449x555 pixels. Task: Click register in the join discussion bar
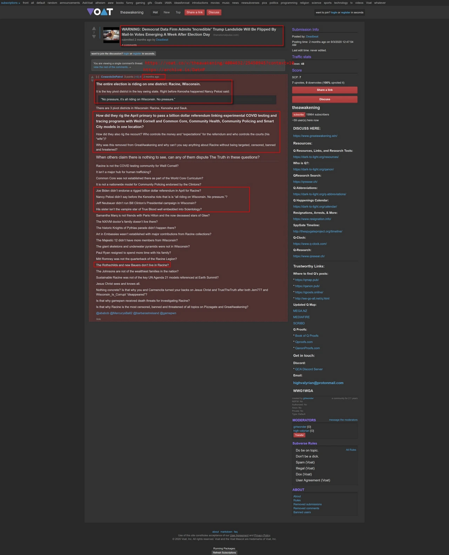pyautogui.click(x=137, y=54)
